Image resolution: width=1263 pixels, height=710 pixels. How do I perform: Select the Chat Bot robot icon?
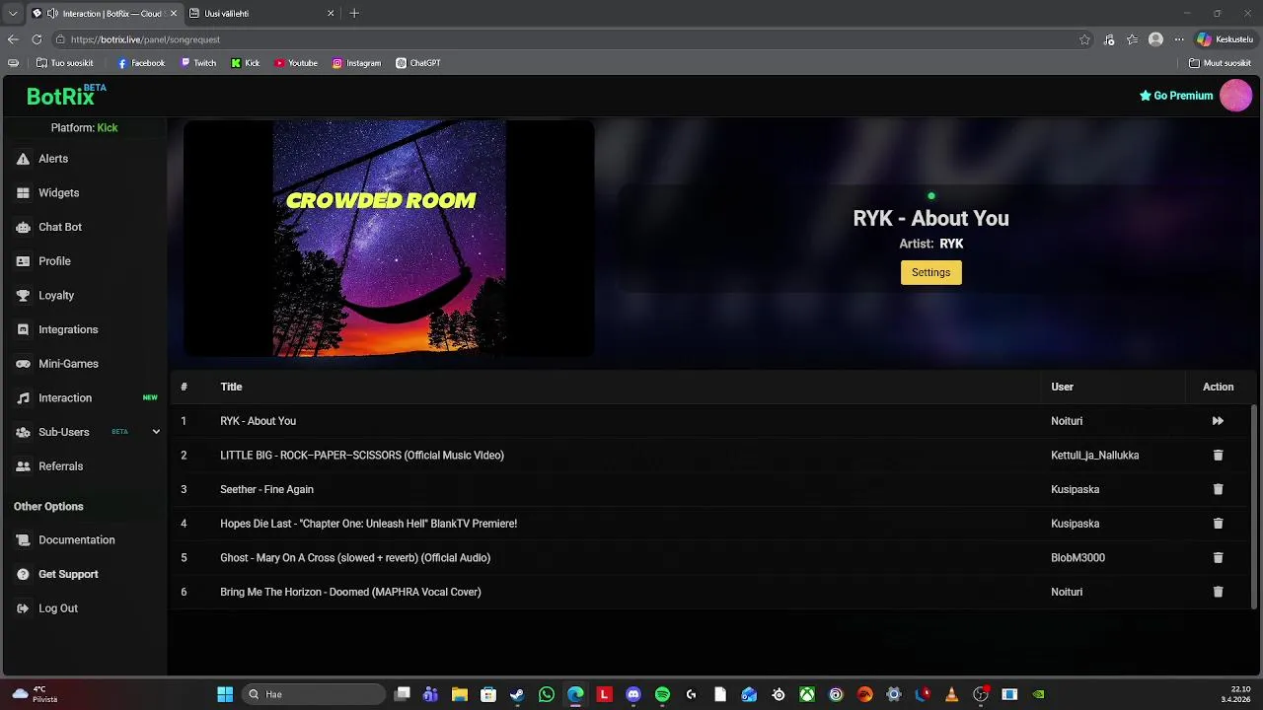(23, 227)
